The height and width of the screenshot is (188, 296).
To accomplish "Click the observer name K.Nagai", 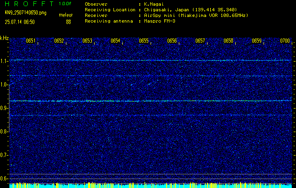I will (153, 4).
